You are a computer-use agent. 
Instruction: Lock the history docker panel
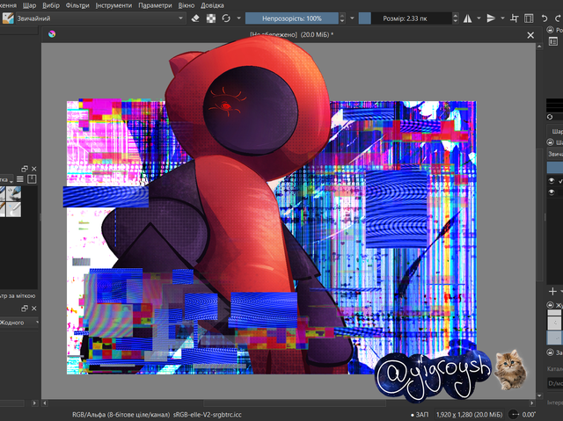[x=550, y=305]
